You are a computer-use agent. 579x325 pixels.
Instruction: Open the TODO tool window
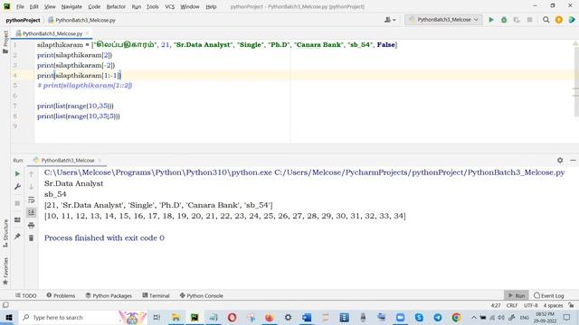coord(26,295)
